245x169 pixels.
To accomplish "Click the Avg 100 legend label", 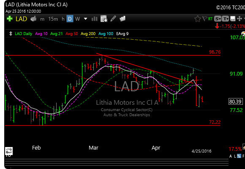I will tap(106, 34).
